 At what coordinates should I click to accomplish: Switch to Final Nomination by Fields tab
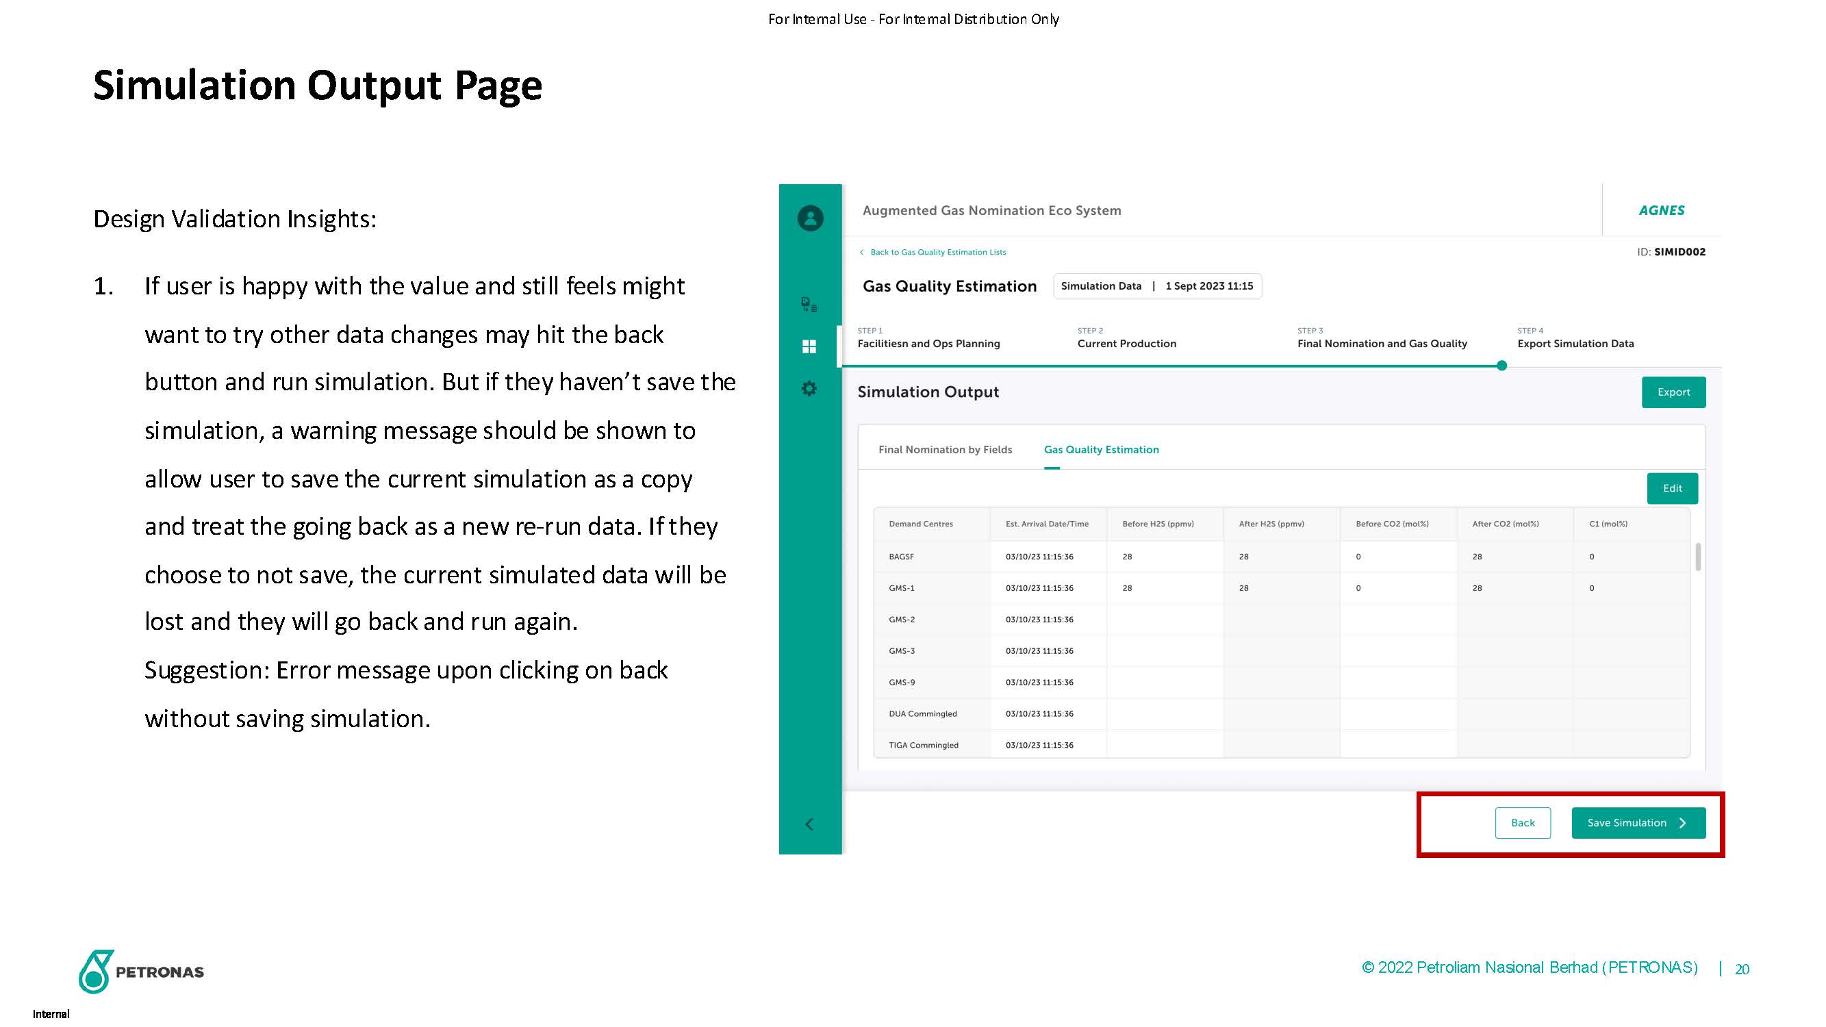point(945,449)
